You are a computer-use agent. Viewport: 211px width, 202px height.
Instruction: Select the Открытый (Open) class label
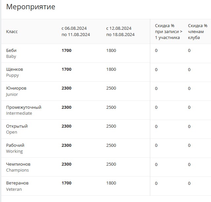[x=17, y=129]
